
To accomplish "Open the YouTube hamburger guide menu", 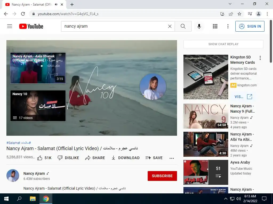I will [x=10, y=26].
